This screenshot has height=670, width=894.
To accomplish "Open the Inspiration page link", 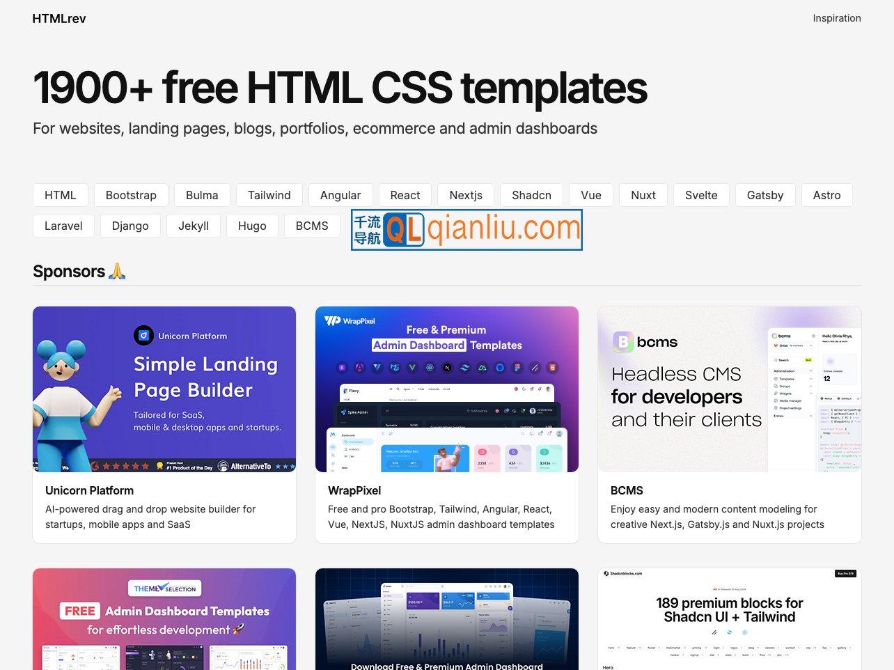I will coord(836,18).
